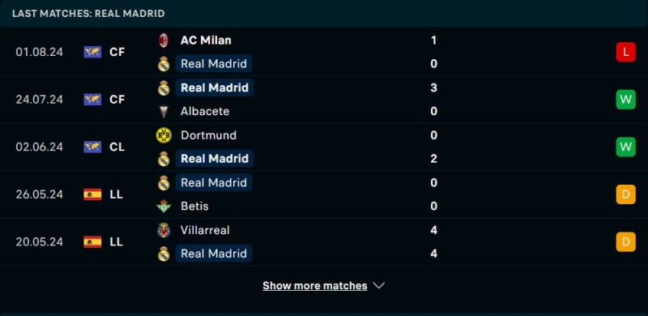Click the orange D badge for Betis match
648x316 pixels.
click(625, 194)
